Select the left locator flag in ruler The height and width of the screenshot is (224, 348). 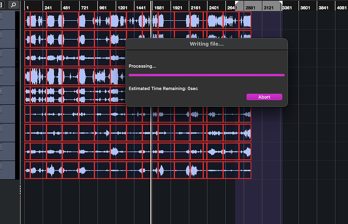(x=237, y=3)
